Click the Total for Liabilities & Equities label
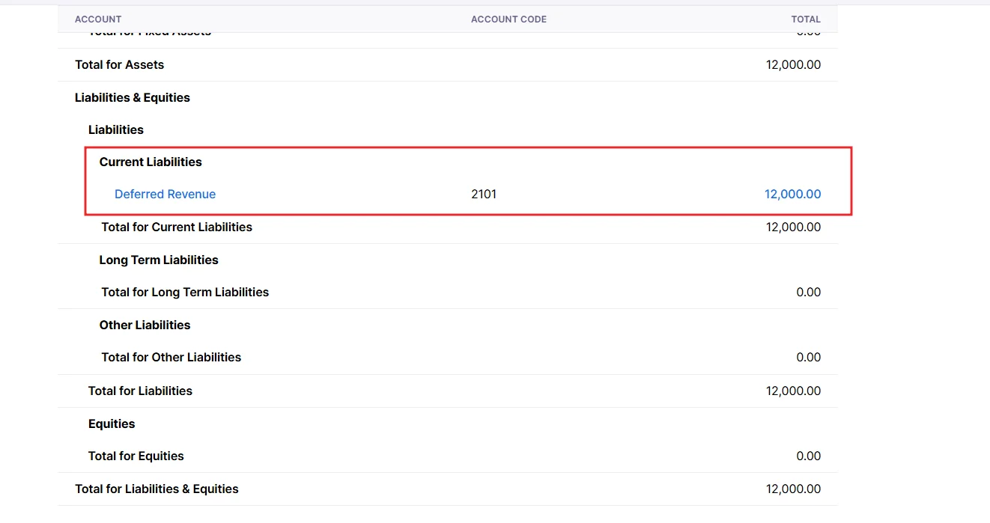Viewport: 990px width, 523px height. 157,489
